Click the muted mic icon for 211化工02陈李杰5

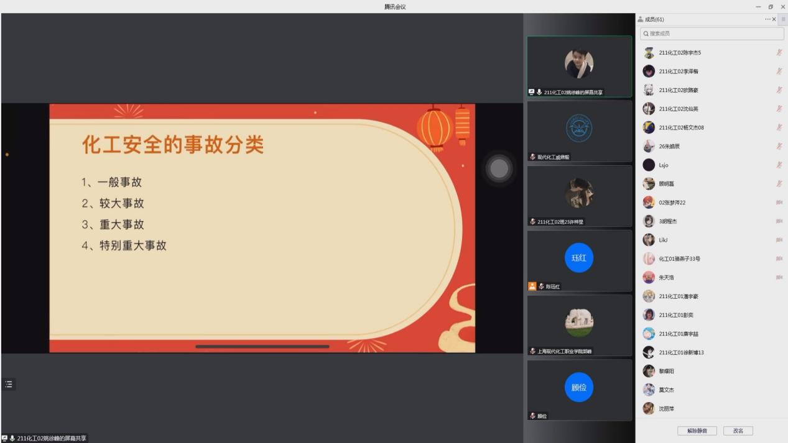[779, 53]
